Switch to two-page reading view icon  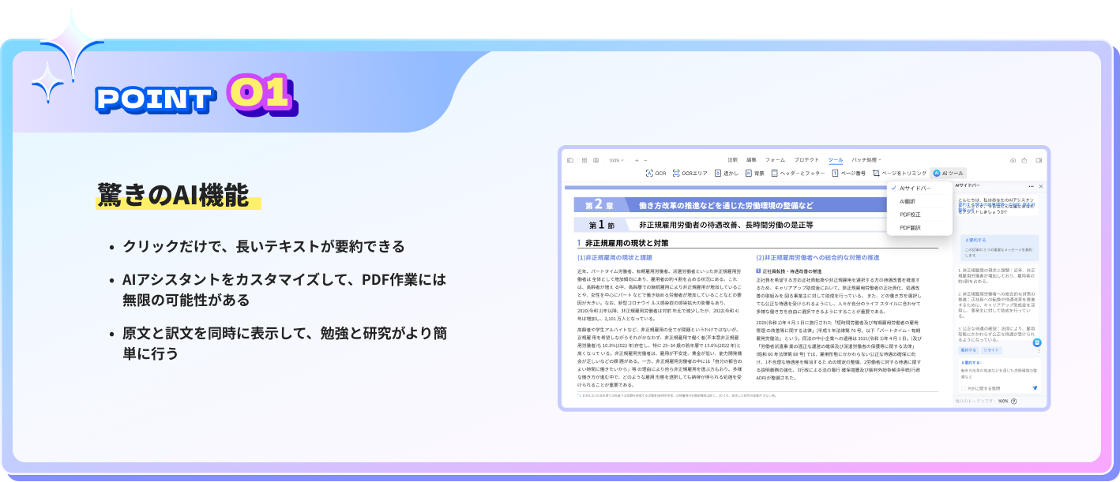[x=596, y=160]
